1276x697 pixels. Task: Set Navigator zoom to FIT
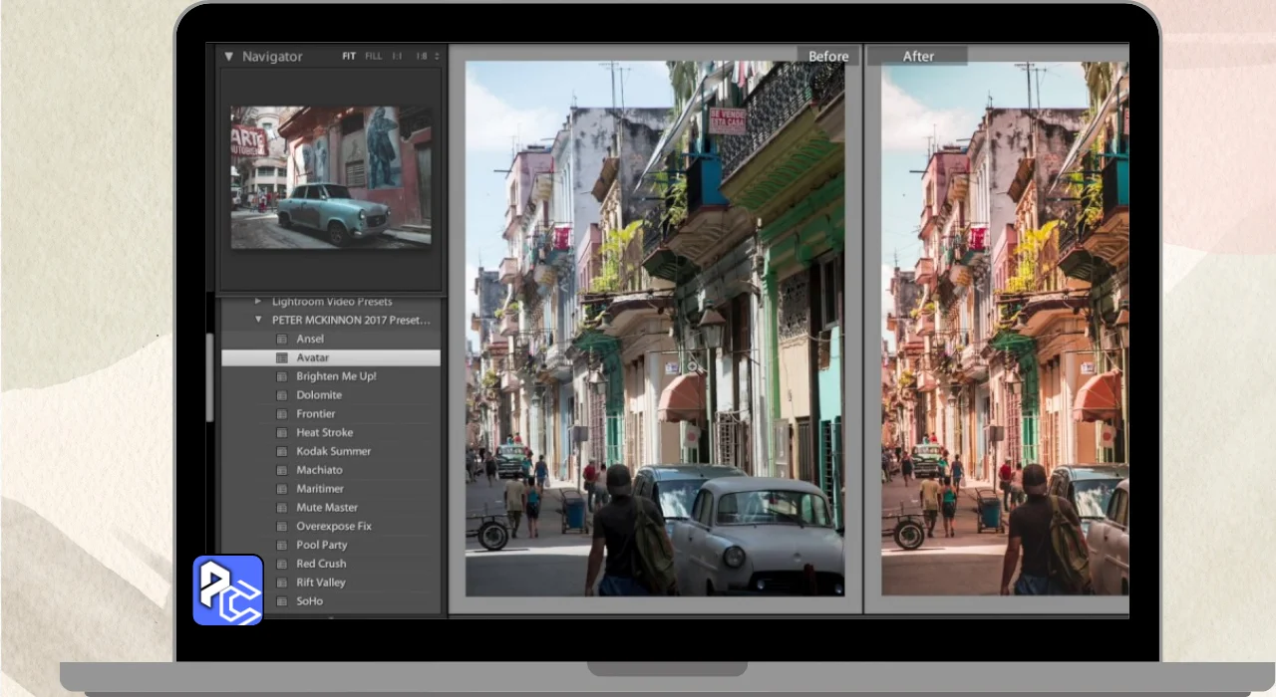349,57
